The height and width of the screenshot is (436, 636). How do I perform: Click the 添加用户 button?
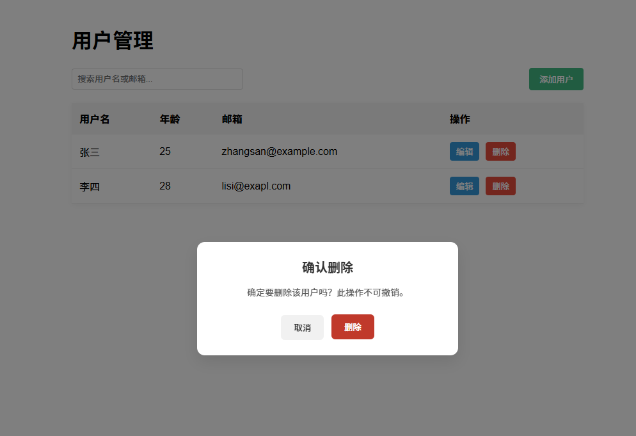556,79
